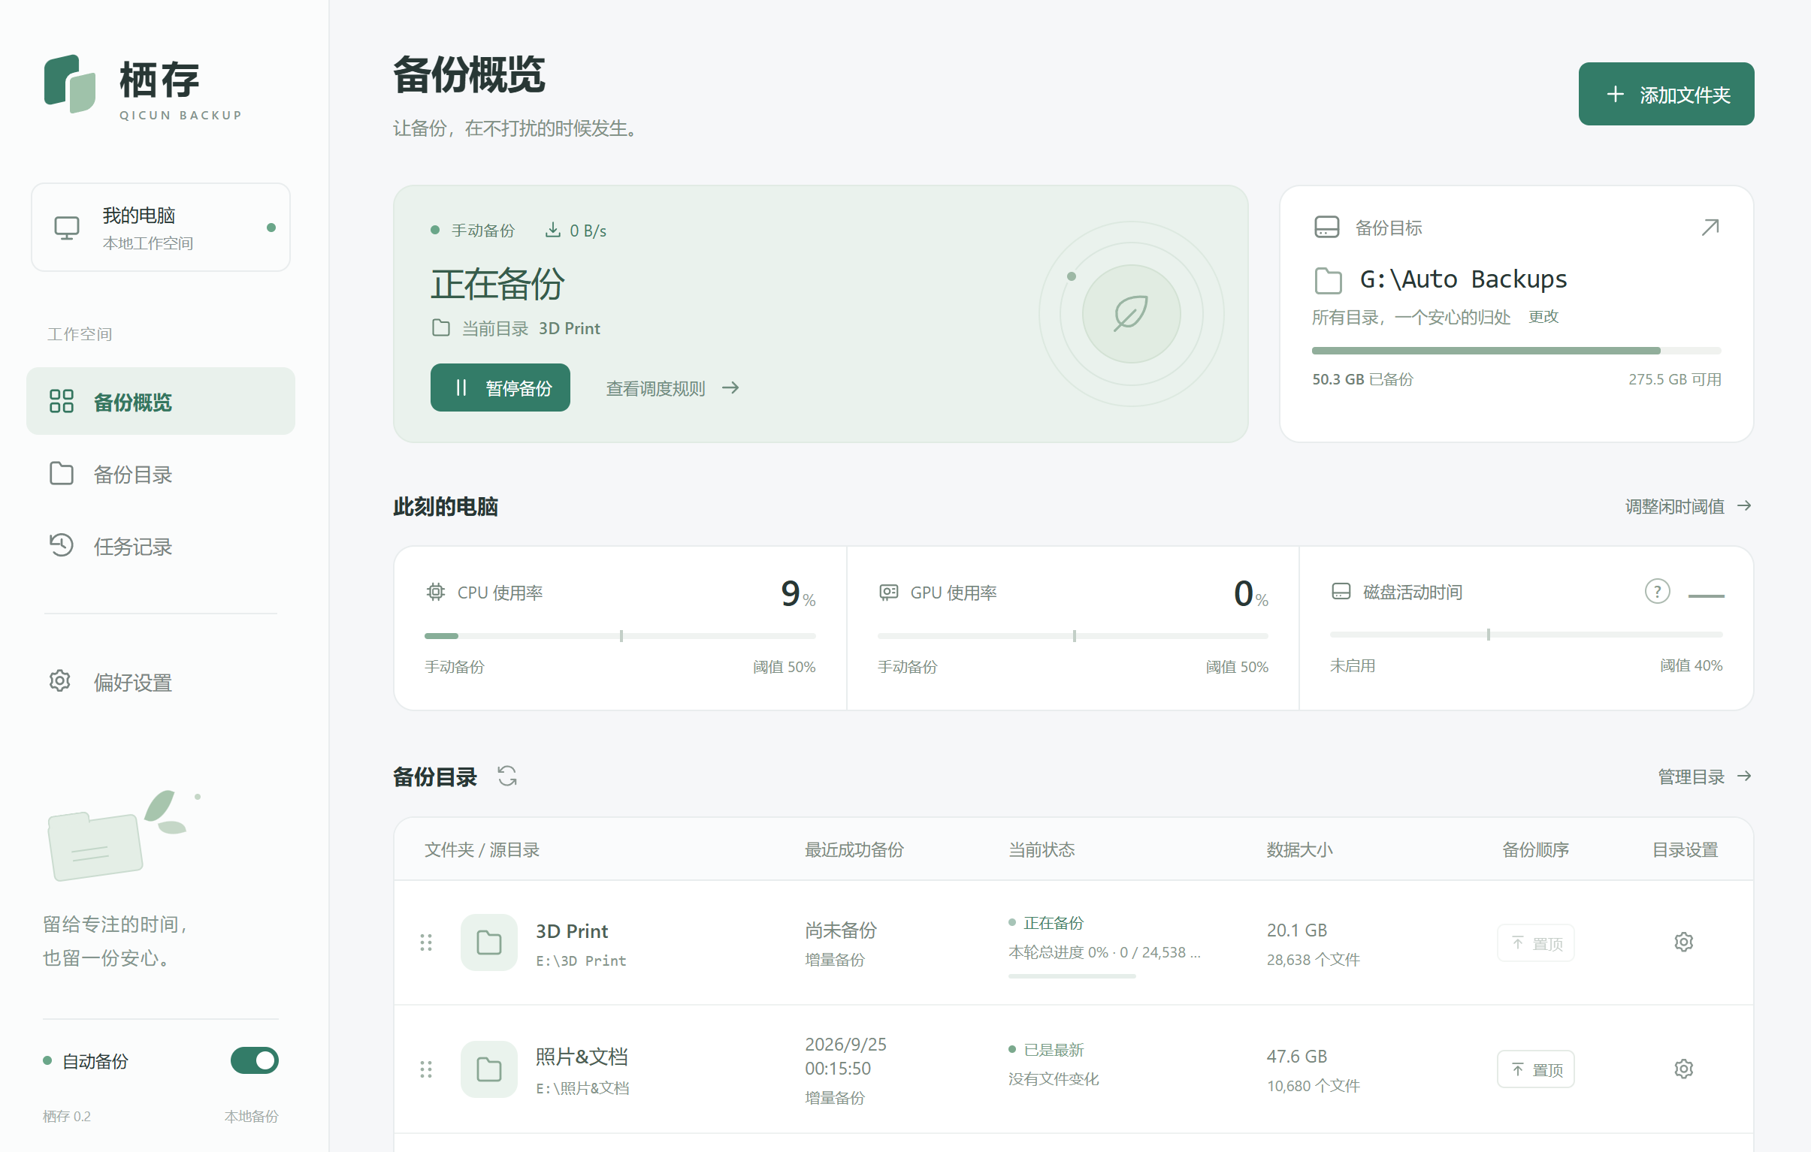Viewport: 1811px width, 1152px height.
Task: Click the 备份顺序 column header
Action: [1535, 850]
